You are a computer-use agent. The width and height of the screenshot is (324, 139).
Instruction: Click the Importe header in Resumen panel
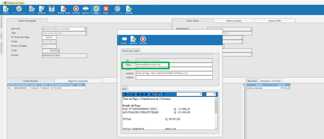pyautogui.click(x=281, y=85)
